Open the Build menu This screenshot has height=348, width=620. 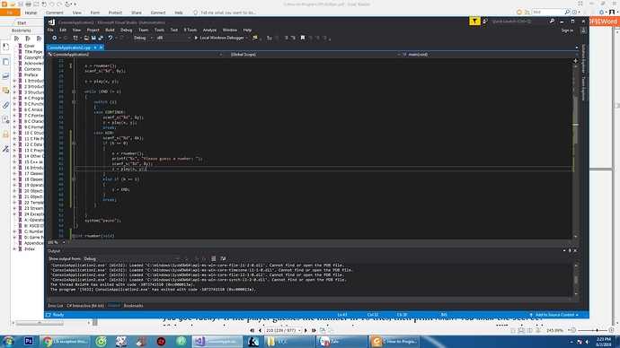110,30
